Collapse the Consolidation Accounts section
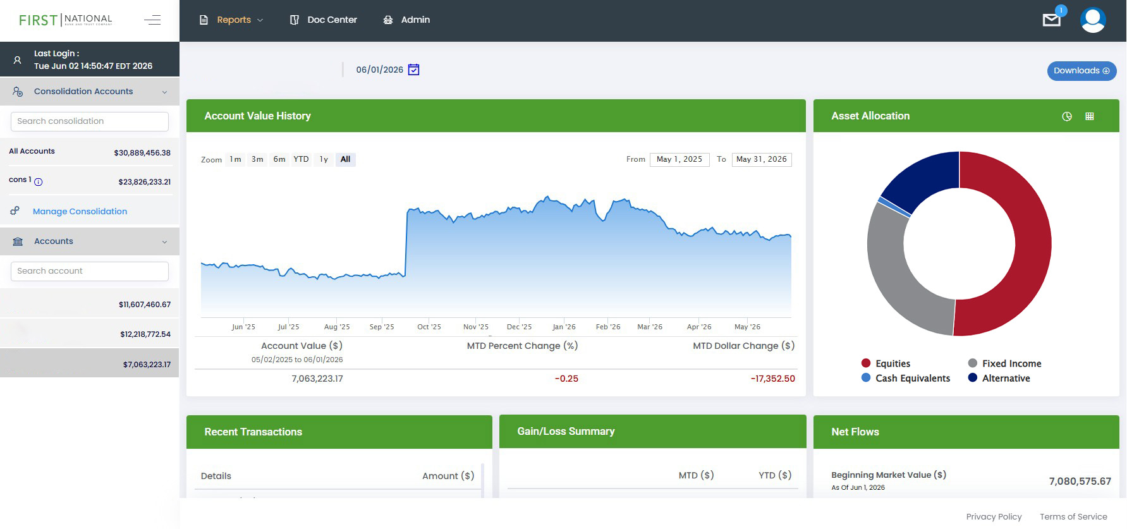This screenshot has height=529, width=1127. pyautogui.click(x=164, y=92)
